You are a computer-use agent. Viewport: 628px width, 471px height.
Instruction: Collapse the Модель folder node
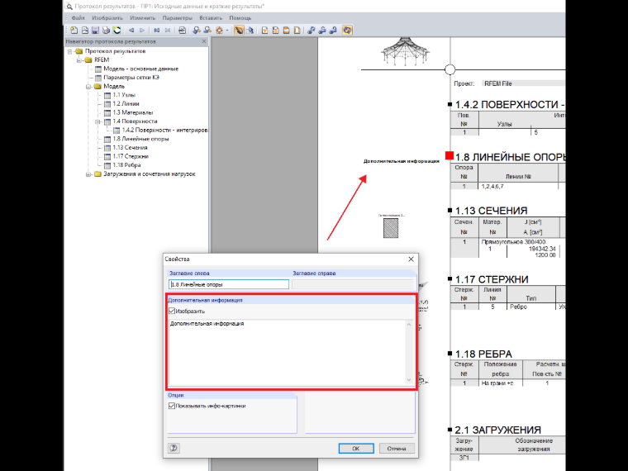click(x=88, y=87)
